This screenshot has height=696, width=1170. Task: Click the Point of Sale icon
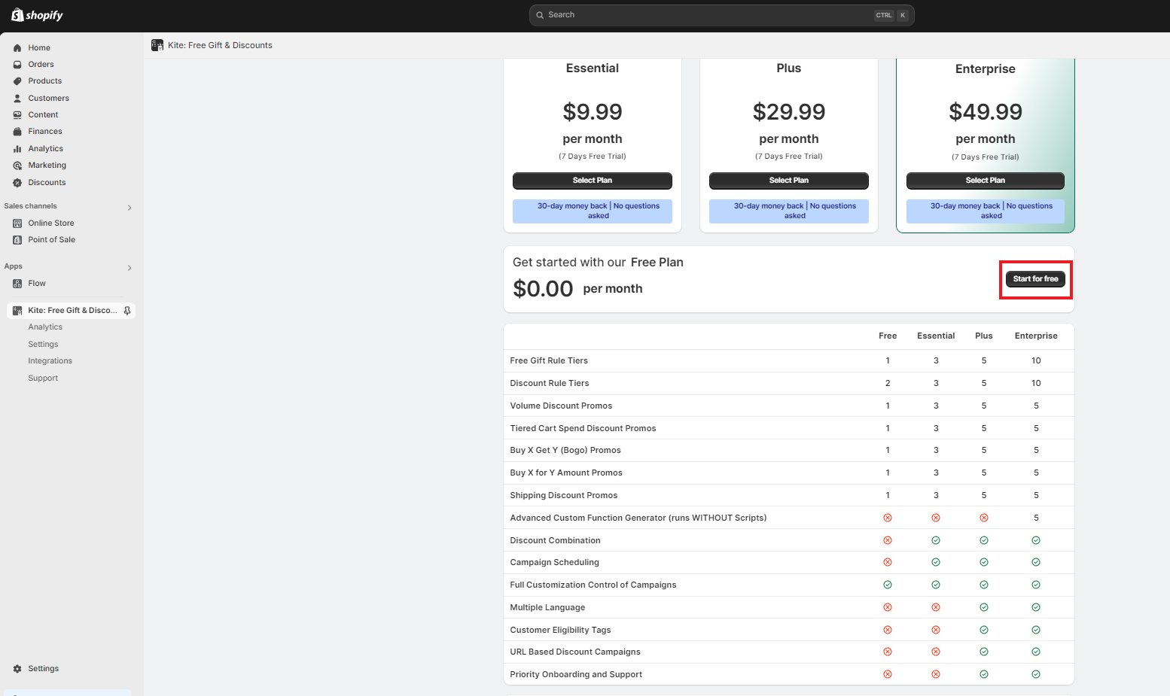[x=17, y=240]
